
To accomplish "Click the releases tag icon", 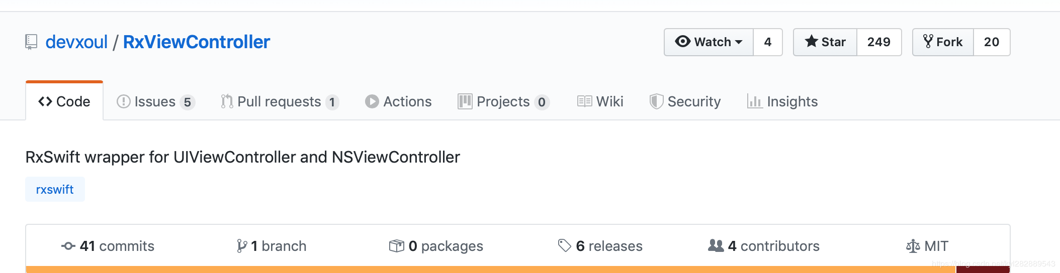I will pos(565,245).
